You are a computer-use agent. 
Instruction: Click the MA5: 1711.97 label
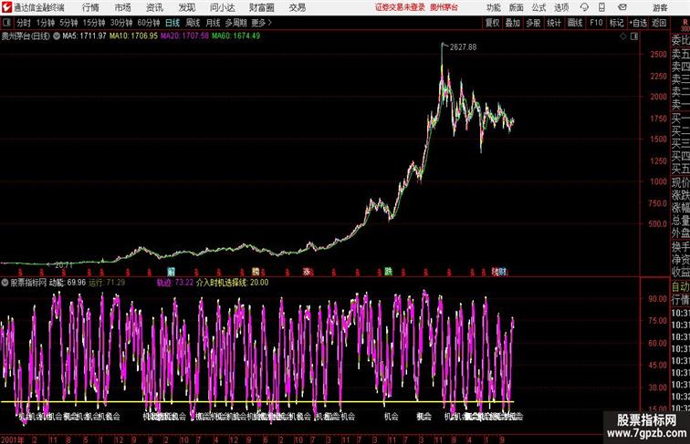point(85,36)
